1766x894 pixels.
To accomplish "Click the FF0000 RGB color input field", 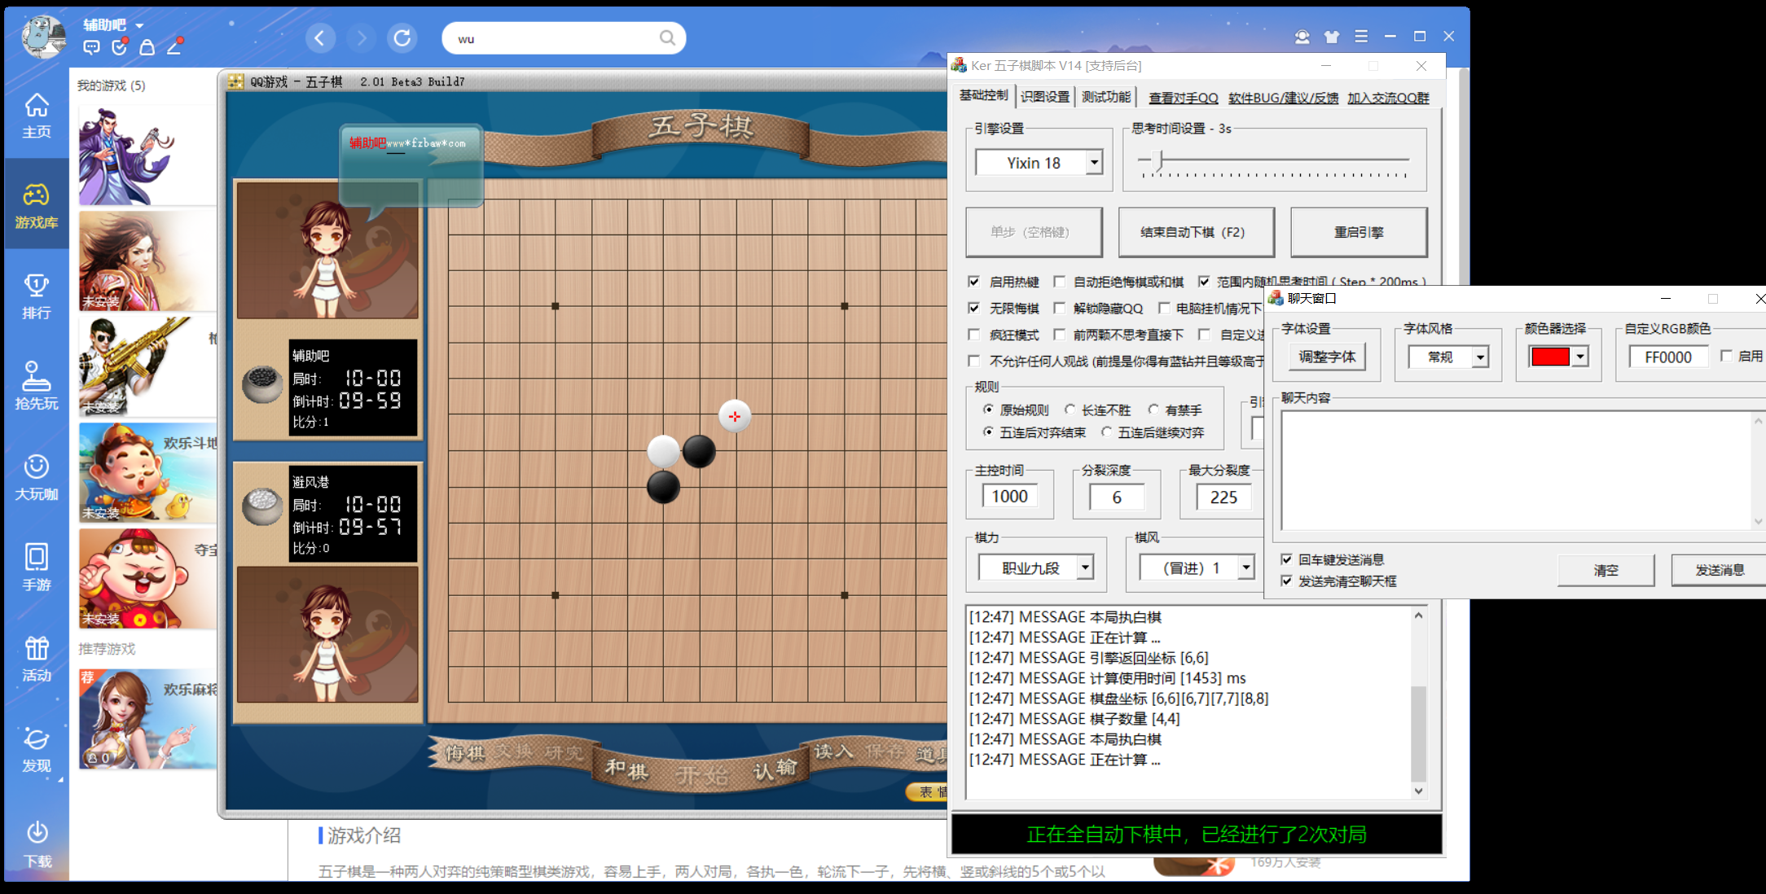I will 1667,357.
